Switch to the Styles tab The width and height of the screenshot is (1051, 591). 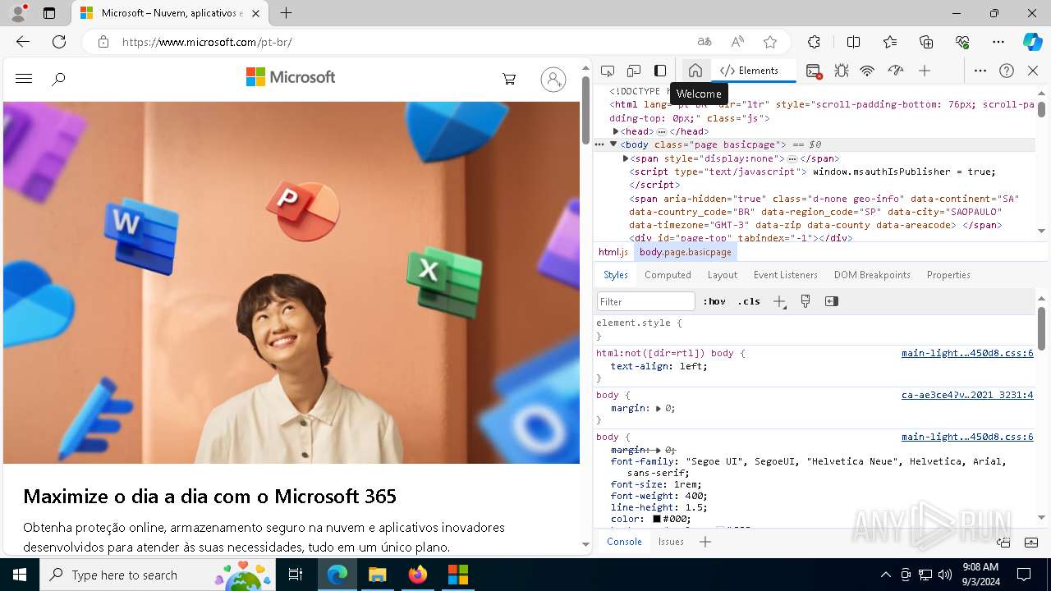click(616, 275)
